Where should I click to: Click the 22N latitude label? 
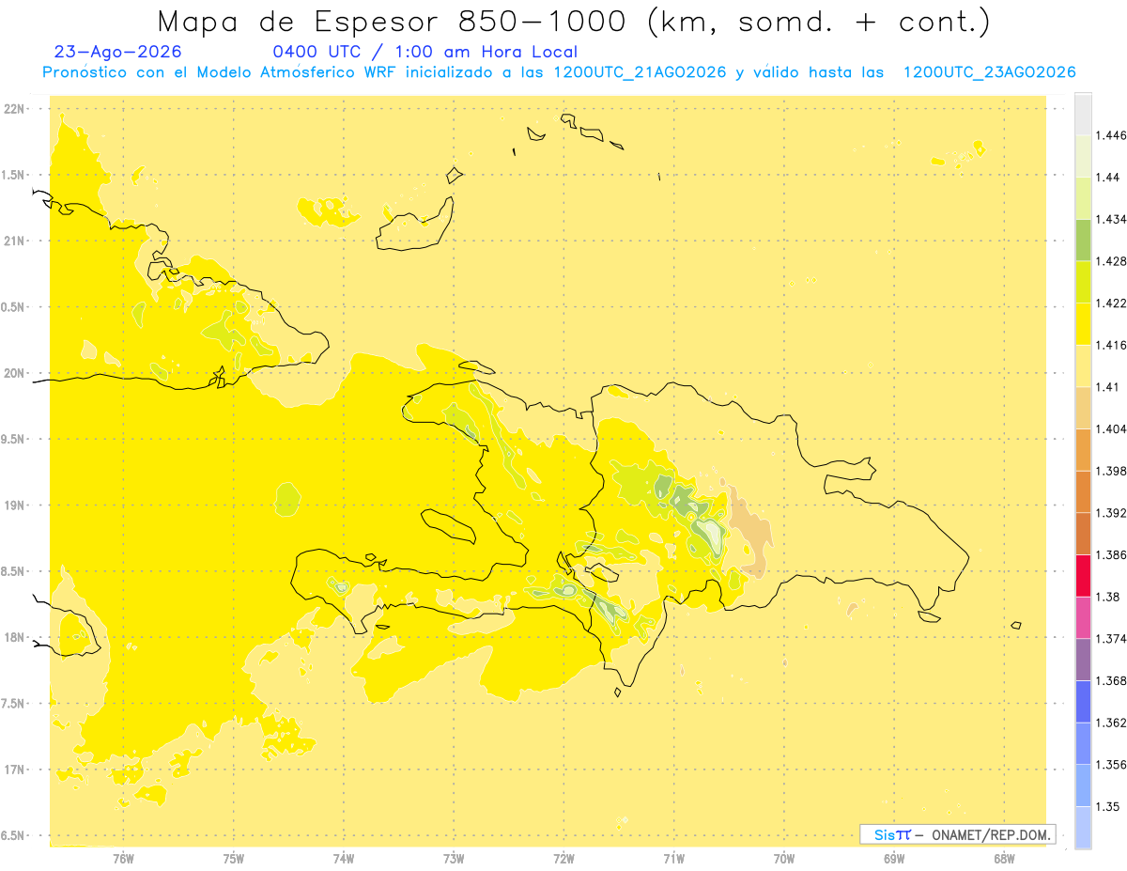coord(15,108)
